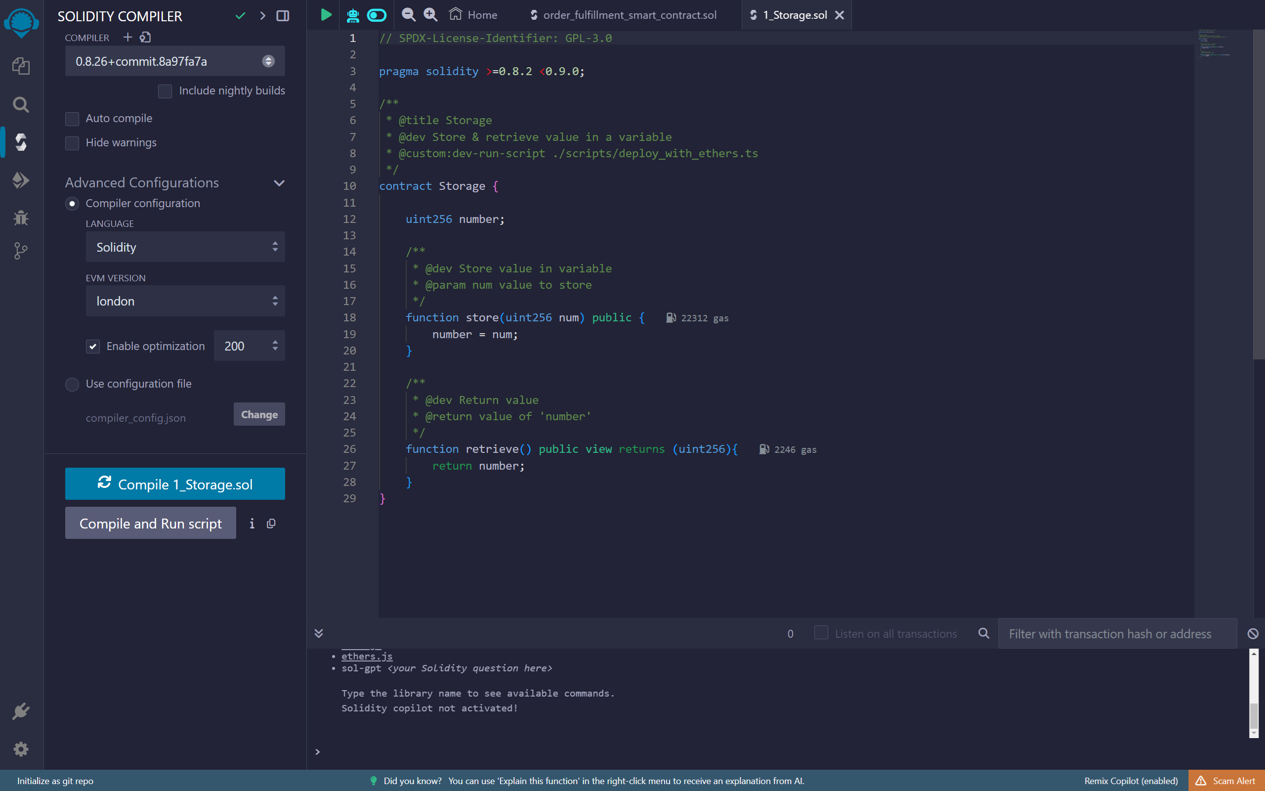The width and height of the screenshot is (1265, 791).
Task: Check Include nightly builds
Action: 165,91
